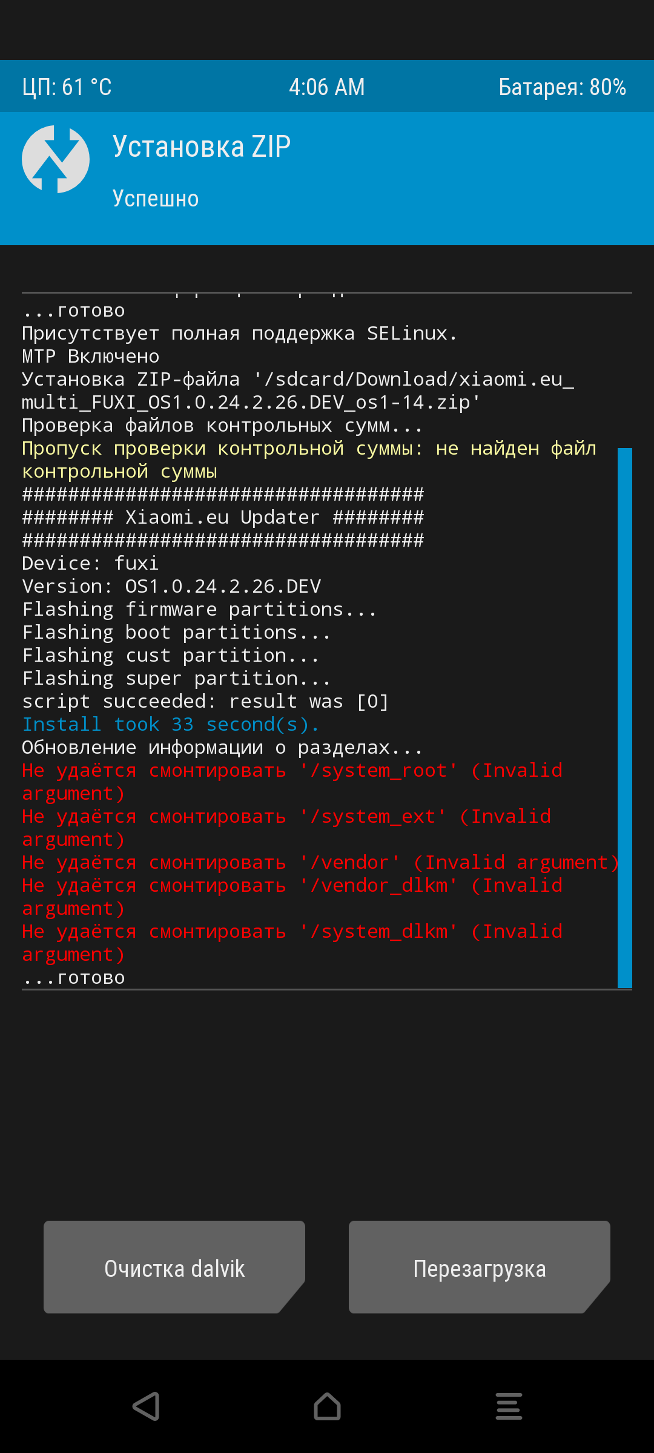Tap the CPU temperature indicator
The width and height of the screenshot is (654, 1453).
click(67, 87)
